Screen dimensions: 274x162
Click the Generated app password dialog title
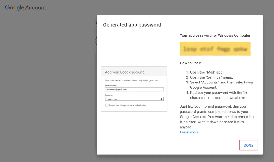pyautogui.click(x=132, y=25)
